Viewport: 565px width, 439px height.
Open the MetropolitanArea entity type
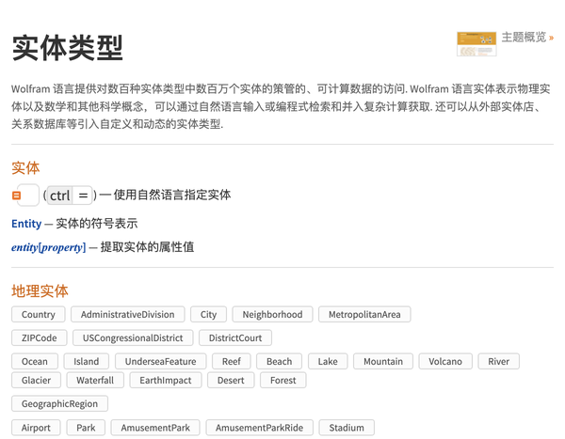pos(364,315)
